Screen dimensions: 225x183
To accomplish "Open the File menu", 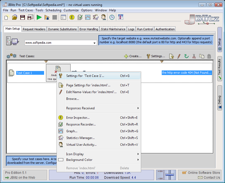I will [6, 10].
